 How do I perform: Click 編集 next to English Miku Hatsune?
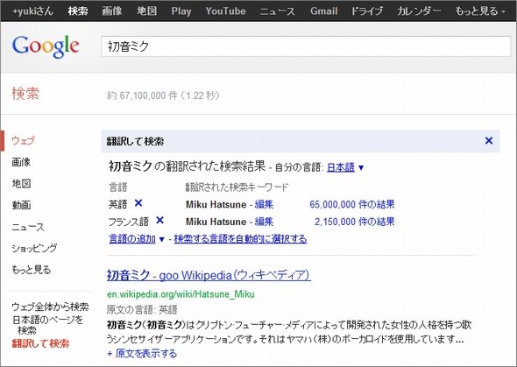click(264, 204)
